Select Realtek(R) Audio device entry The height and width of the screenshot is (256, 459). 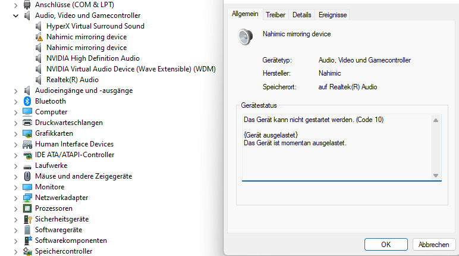(x=72, y=80)
